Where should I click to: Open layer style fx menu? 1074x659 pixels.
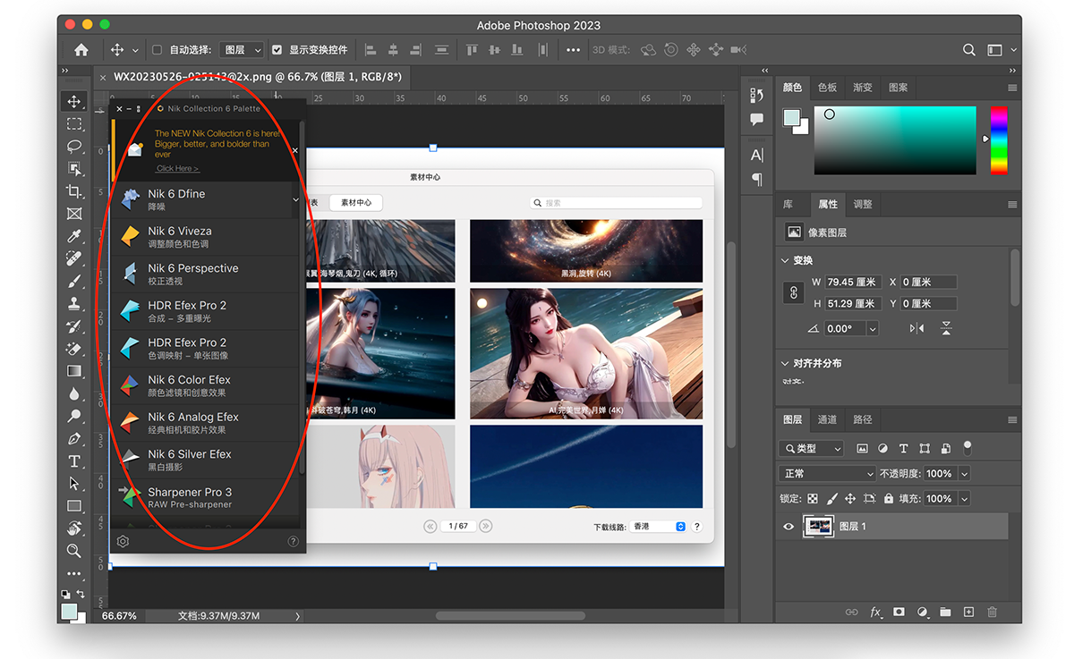876,612
